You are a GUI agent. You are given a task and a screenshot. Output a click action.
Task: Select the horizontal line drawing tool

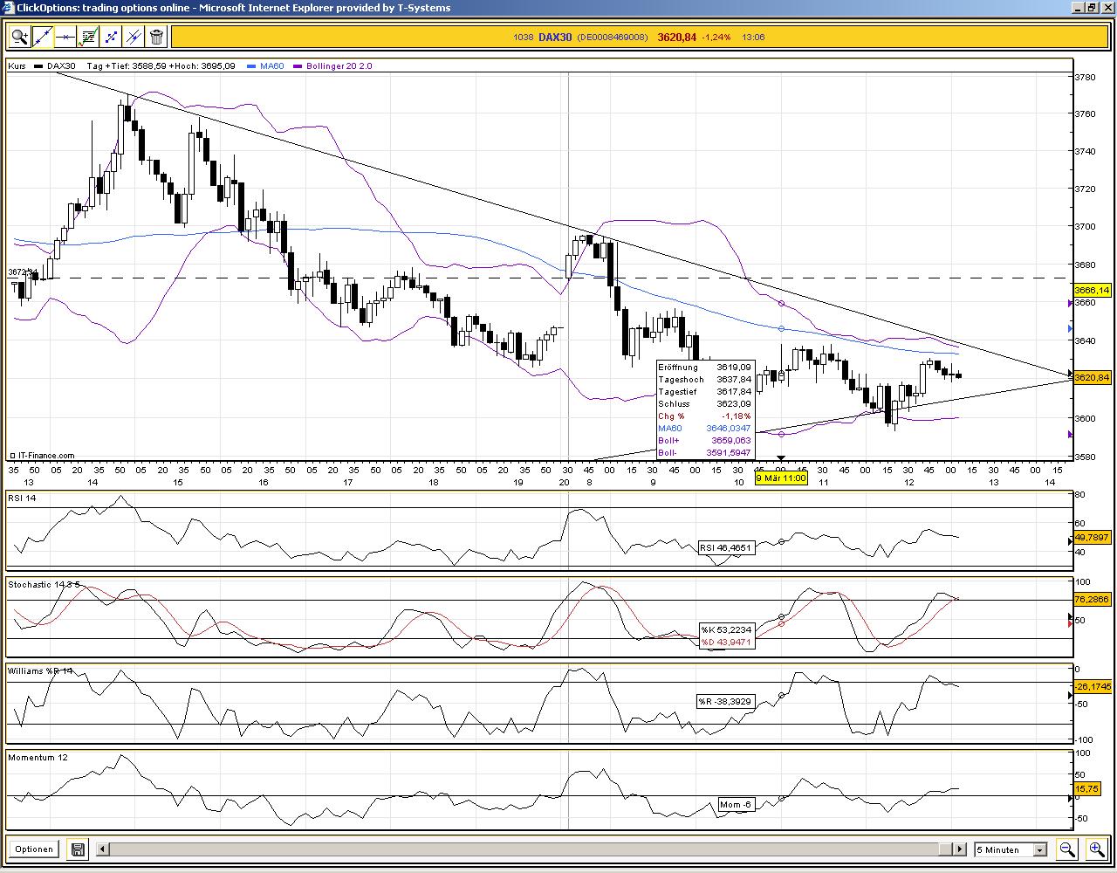65,36
